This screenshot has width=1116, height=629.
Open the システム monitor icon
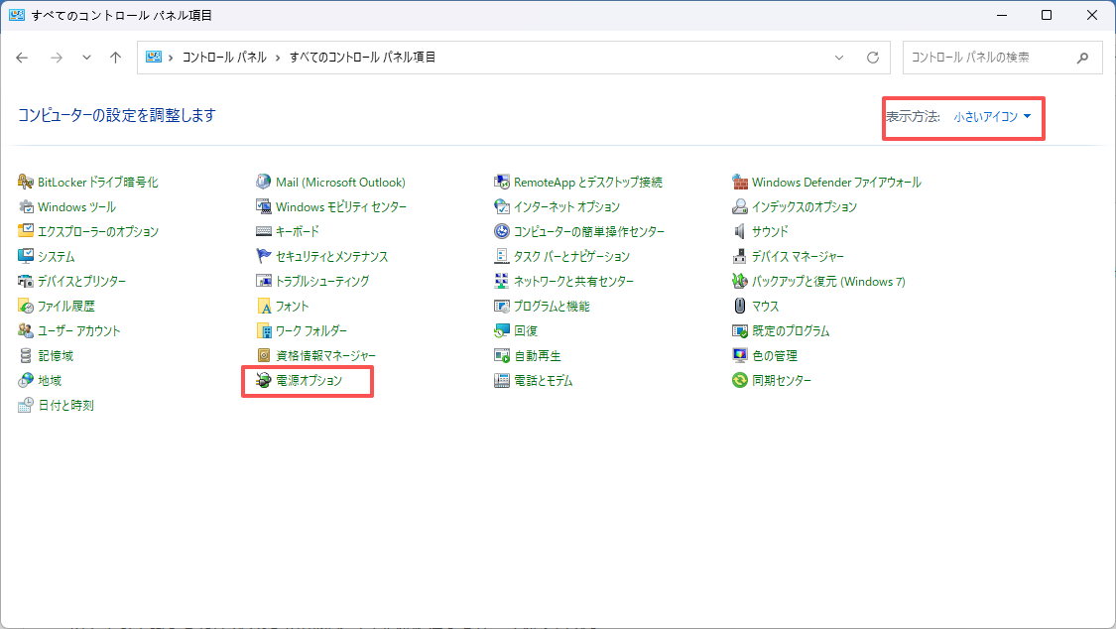click(x=26, y=256)
